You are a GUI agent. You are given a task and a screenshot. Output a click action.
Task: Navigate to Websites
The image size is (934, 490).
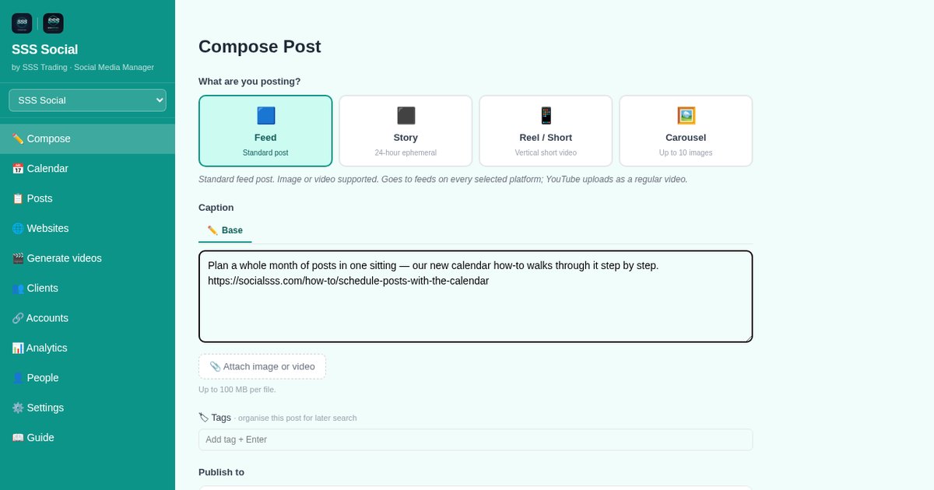coord(87,229)
